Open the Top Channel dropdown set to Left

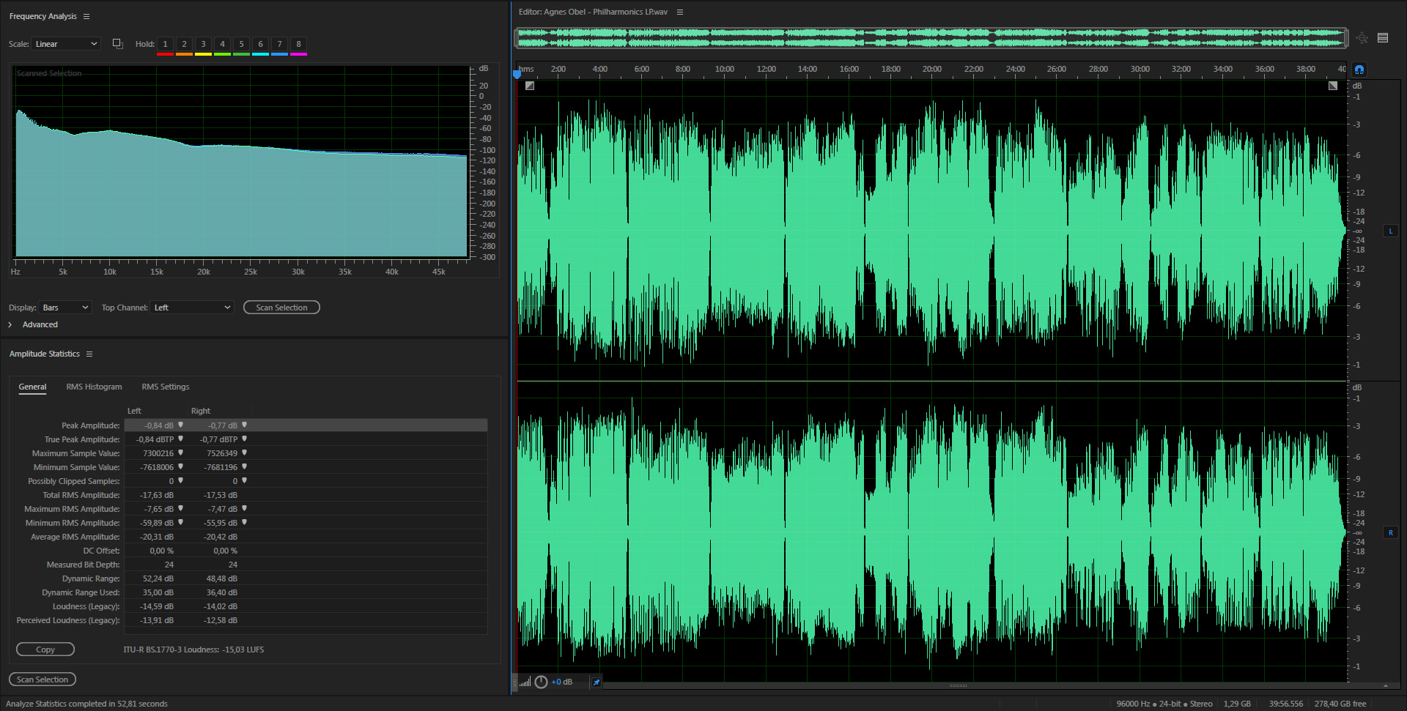point(192,308)
